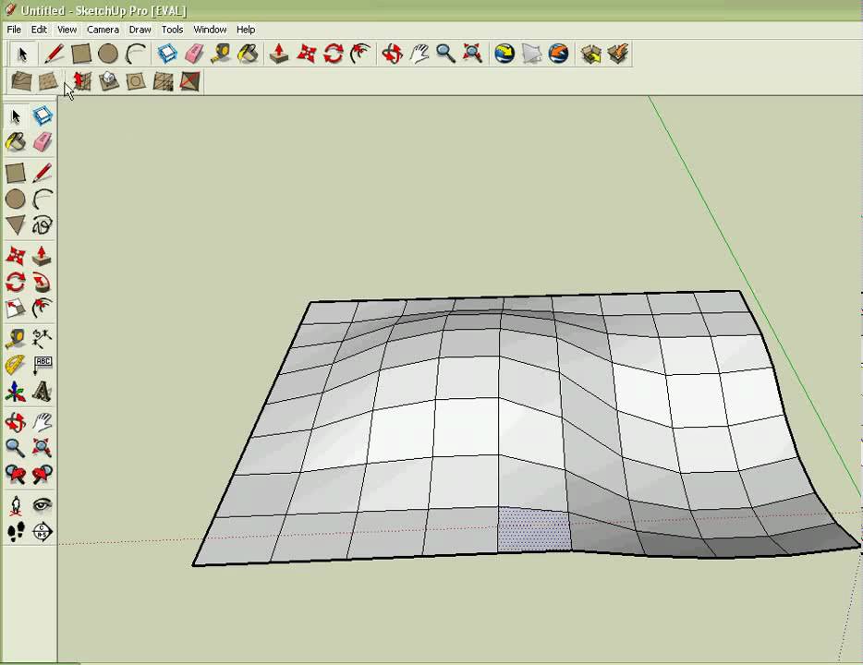Image resolution: width=863 pixels, height=665 pixels.
Task: Select the Tape Measure in top toolbar
Action: [x=221, y=54]
